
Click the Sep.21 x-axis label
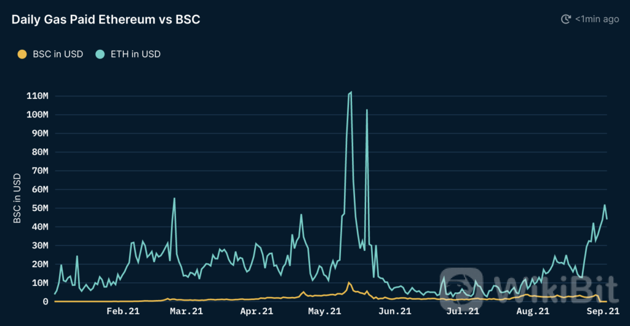pos(602,312)
